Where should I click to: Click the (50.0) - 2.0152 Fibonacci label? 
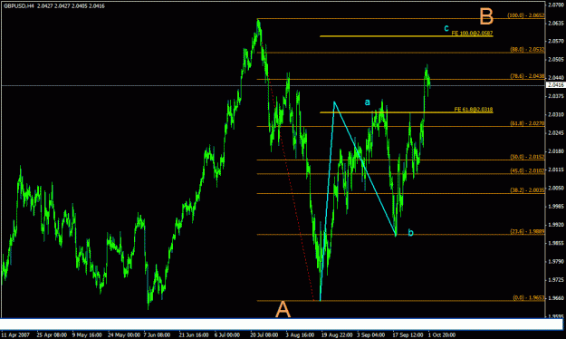(x=527, y=157)
